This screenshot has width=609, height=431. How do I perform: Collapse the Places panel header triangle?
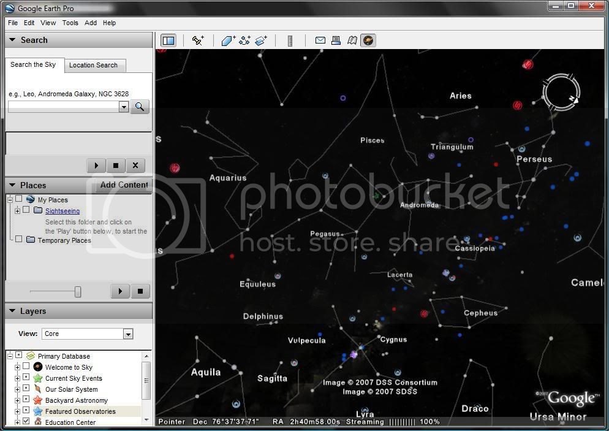click(x=12, y=185)
